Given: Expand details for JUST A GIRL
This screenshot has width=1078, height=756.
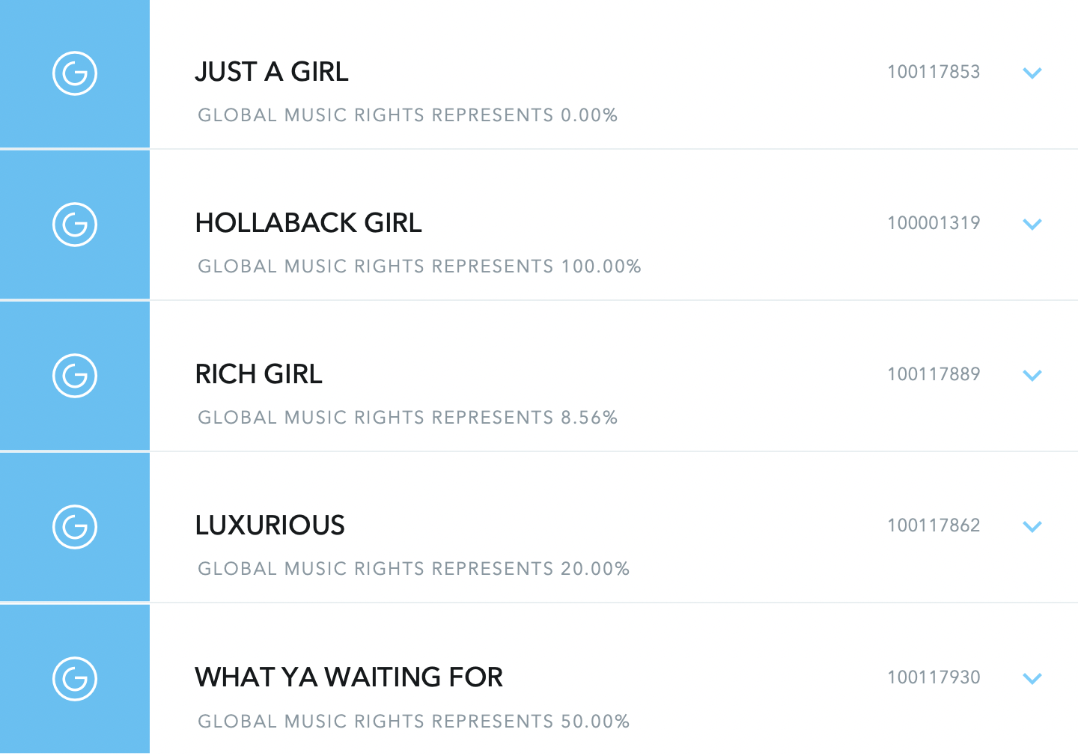Looking at the screenshot, I should pos(1032,73).
